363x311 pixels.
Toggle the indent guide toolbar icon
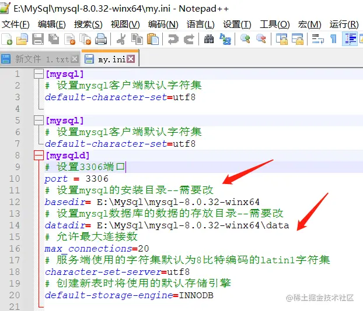coord(350,39)
